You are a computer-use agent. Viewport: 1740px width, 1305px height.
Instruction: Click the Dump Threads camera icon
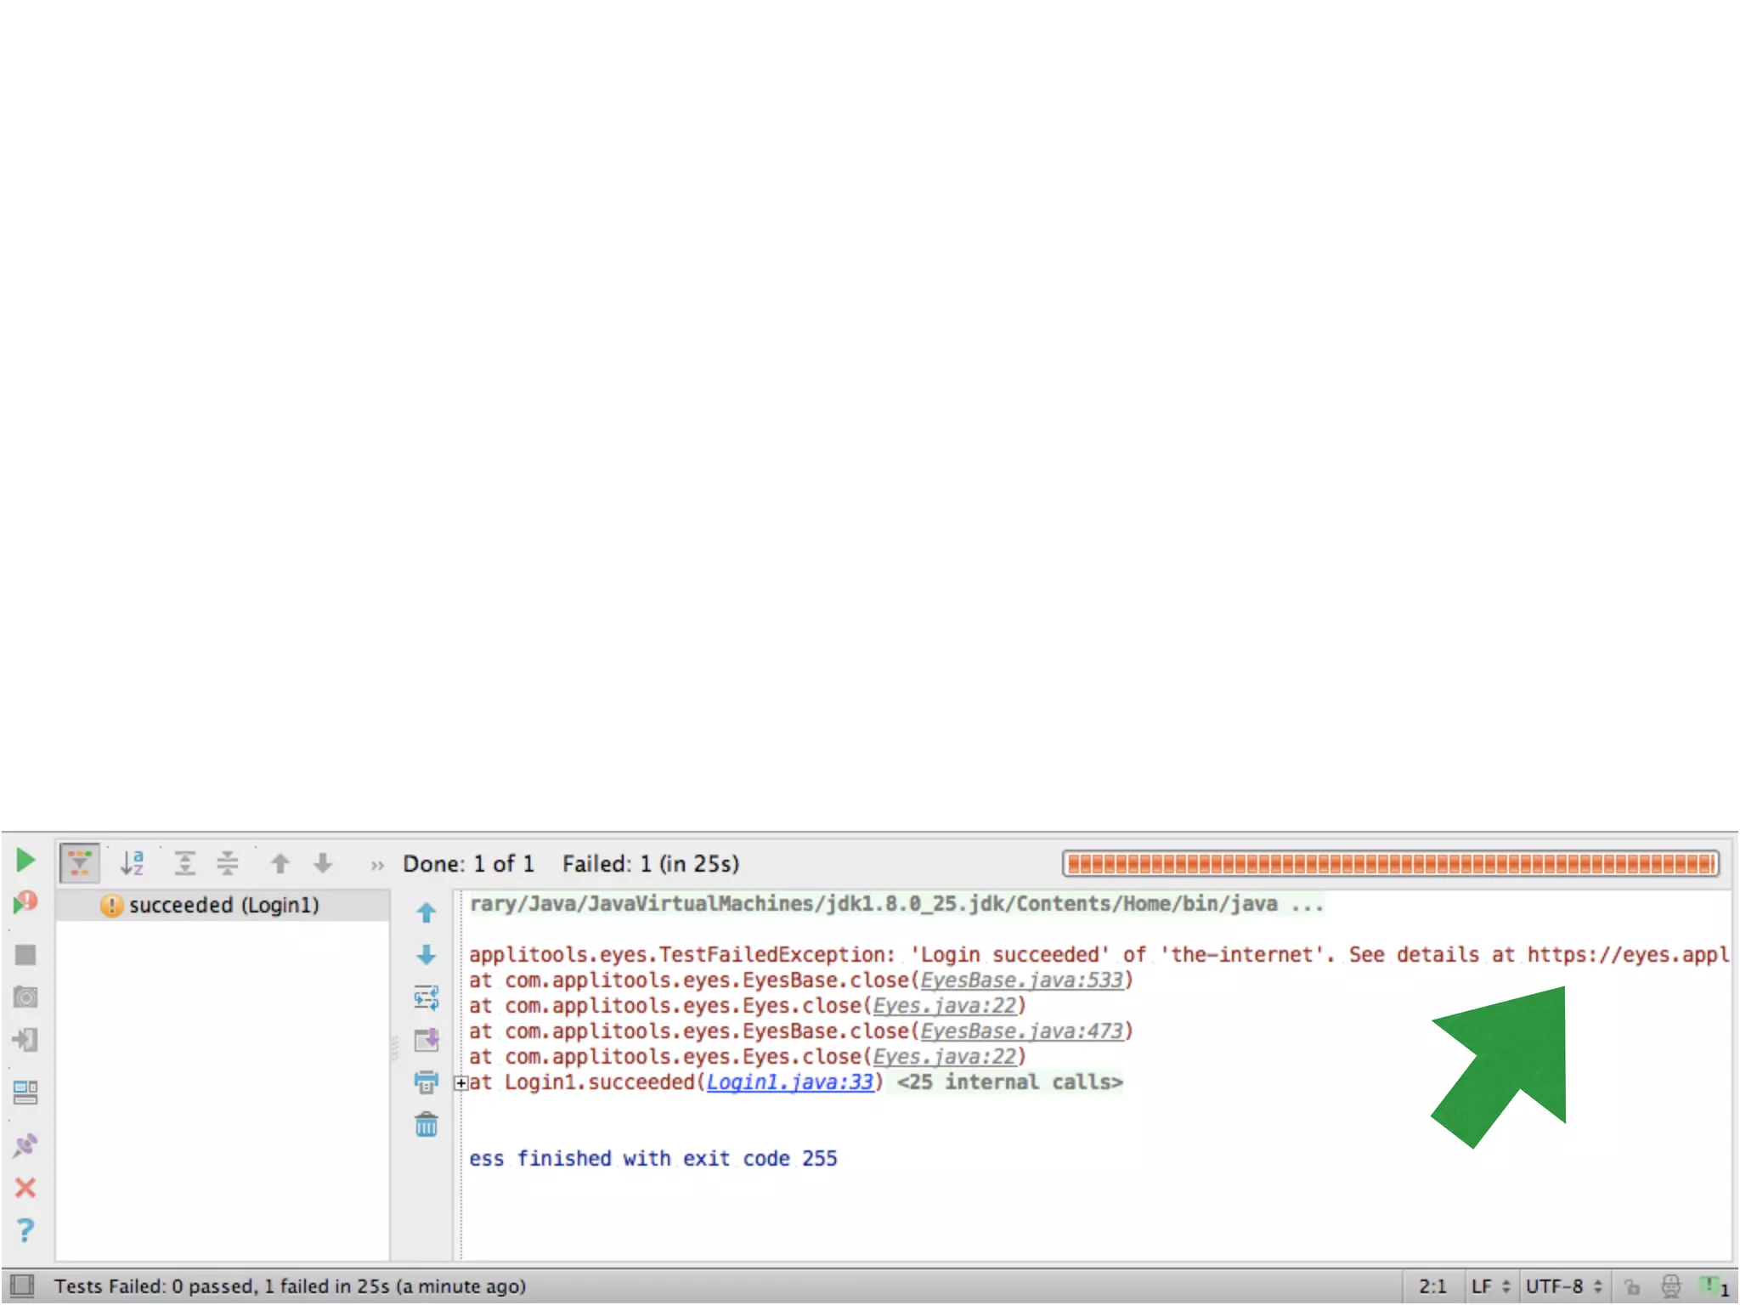click(25, 997)
